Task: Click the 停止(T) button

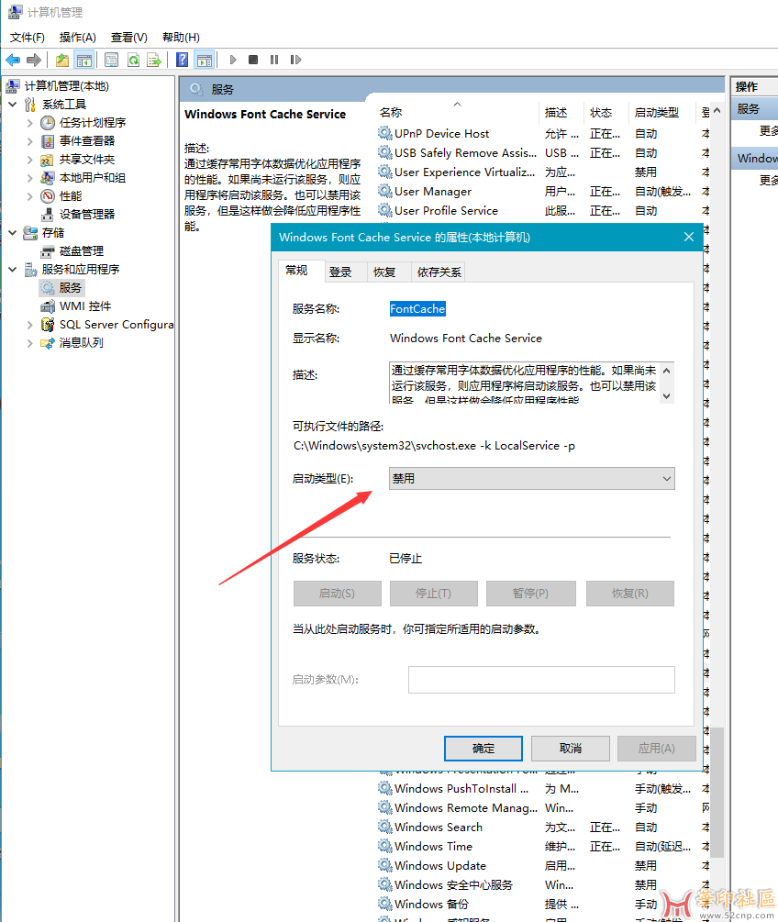Action: coord(433,594)
